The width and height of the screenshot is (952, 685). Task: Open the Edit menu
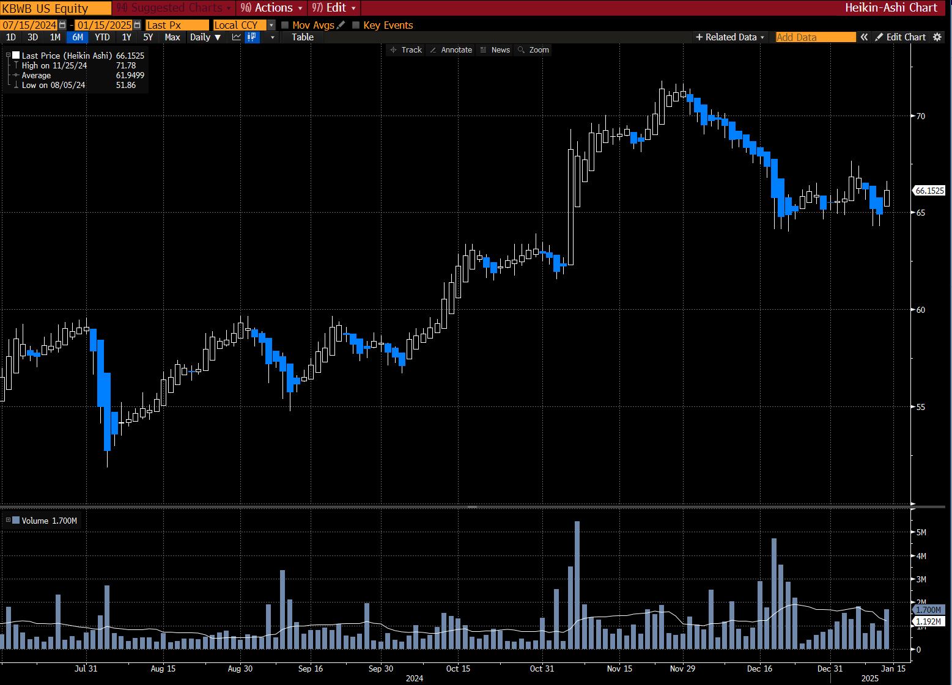[x=334, y=8]
